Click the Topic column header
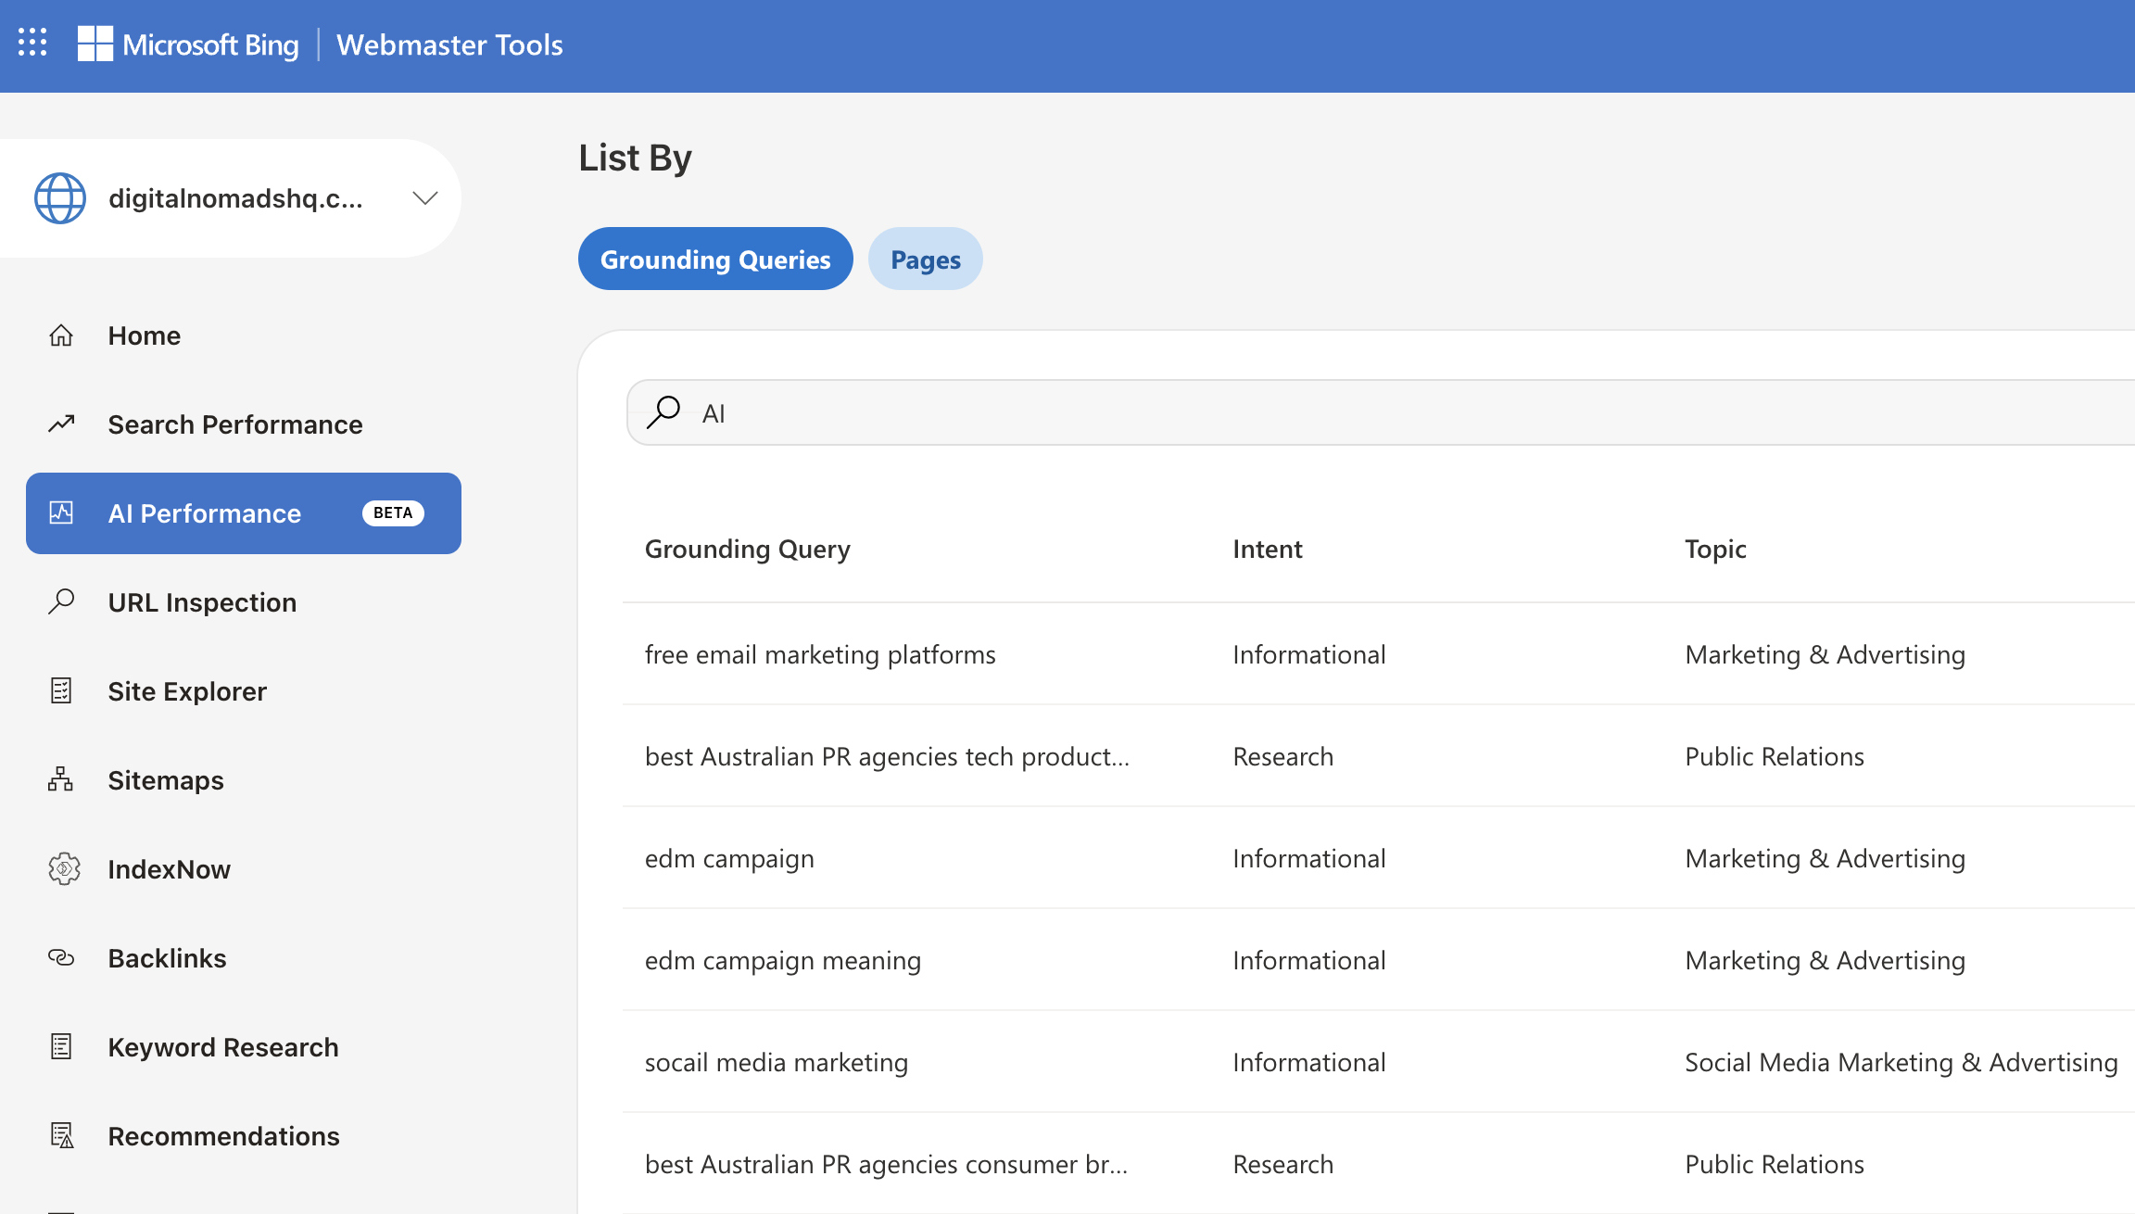This screenshot has height=1214, width=2135. pyautogui.click(x=1715, y=550)
